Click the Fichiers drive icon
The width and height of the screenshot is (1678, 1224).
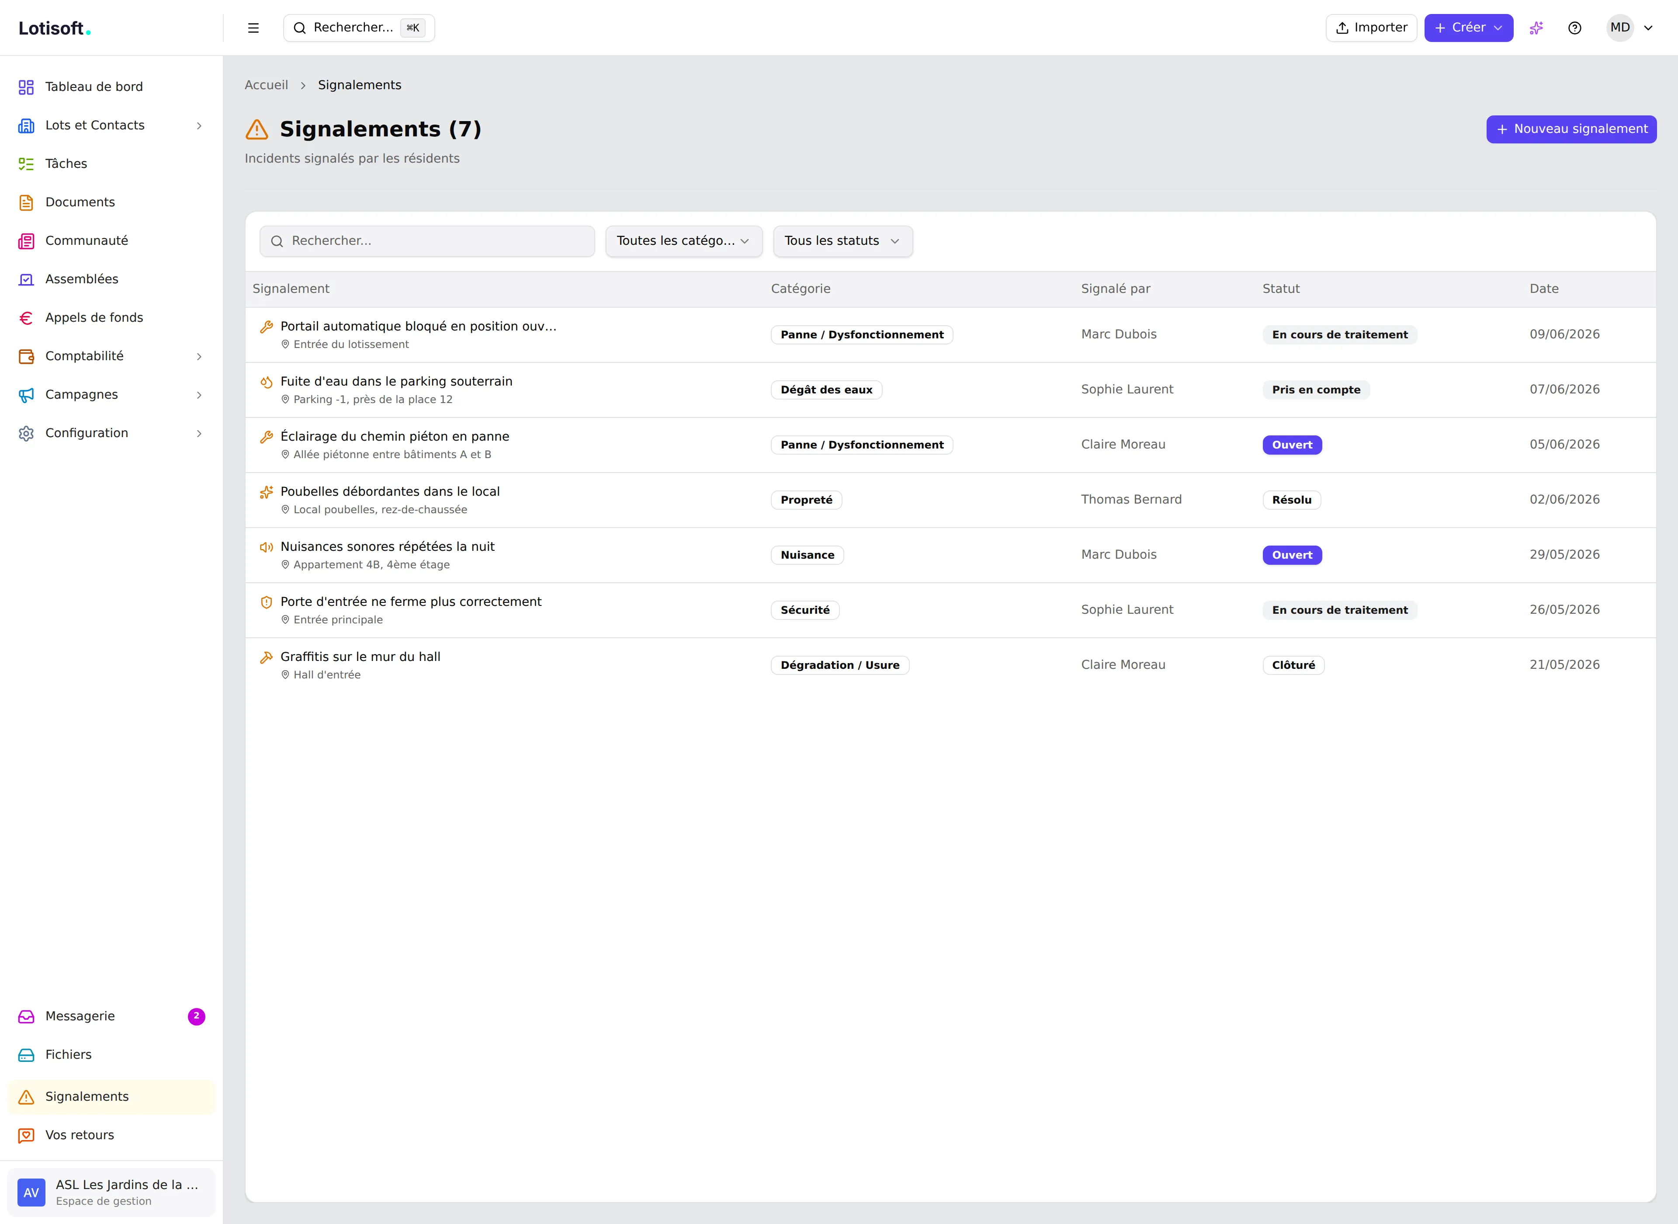(26, 1056)
